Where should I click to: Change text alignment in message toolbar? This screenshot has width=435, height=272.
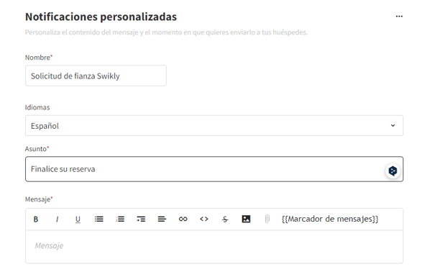pos(162,219)
